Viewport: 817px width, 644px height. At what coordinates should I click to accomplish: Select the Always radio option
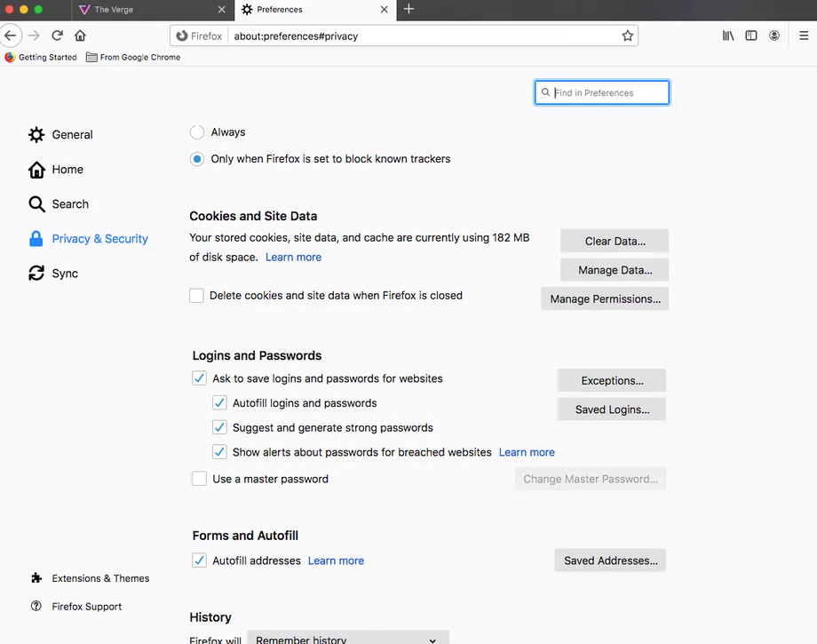click(x=197, y=132)
